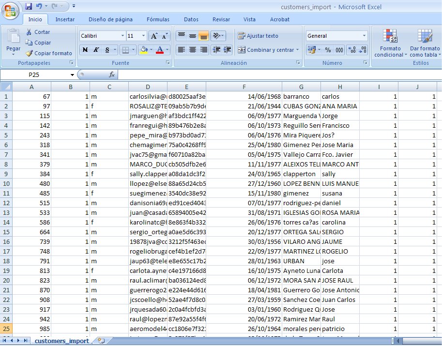
Task: Toggle italic (K) formatting
Action: (96, 50)
